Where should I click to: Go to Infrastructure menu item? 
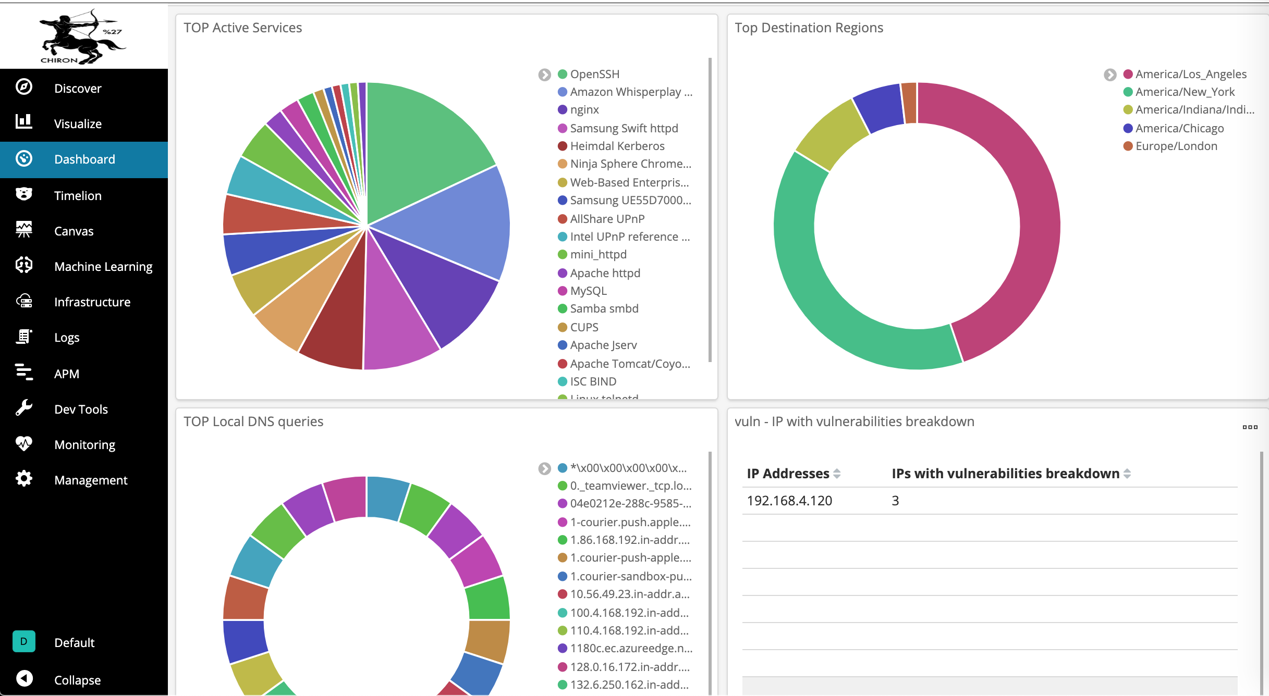click(92, 302)
